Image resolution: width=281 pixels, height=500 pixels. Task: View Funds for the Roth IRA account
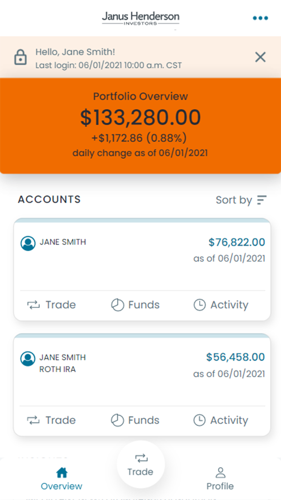coord(135,420)
